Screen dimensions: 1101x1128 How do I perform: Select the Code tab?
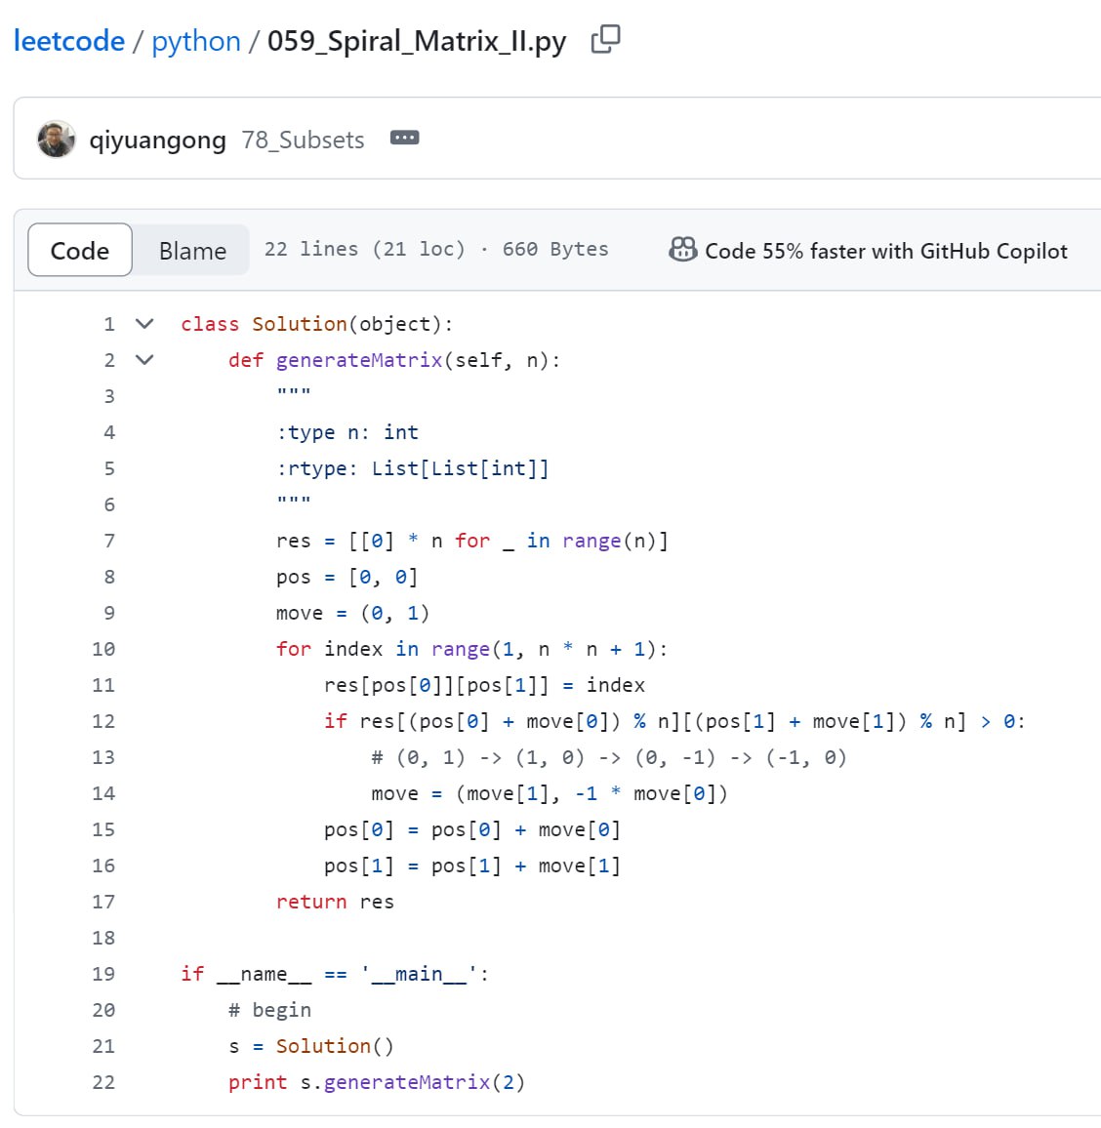click(79, 250)
